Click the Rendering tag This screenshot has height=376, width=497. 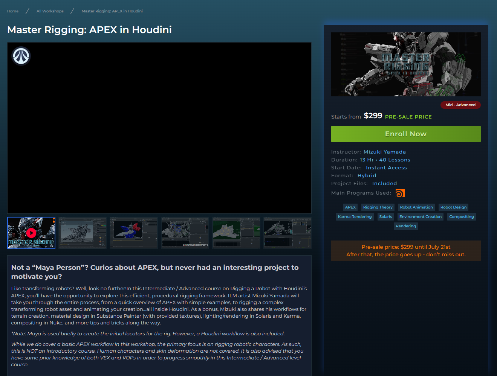[x=406, y=226]
